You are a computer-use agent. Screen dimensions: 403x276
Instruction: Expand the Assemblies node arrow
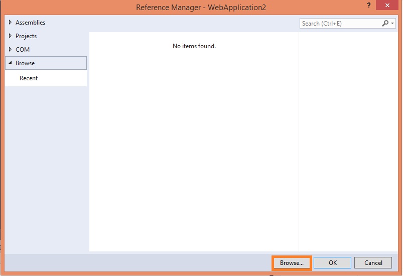point(11,23)
